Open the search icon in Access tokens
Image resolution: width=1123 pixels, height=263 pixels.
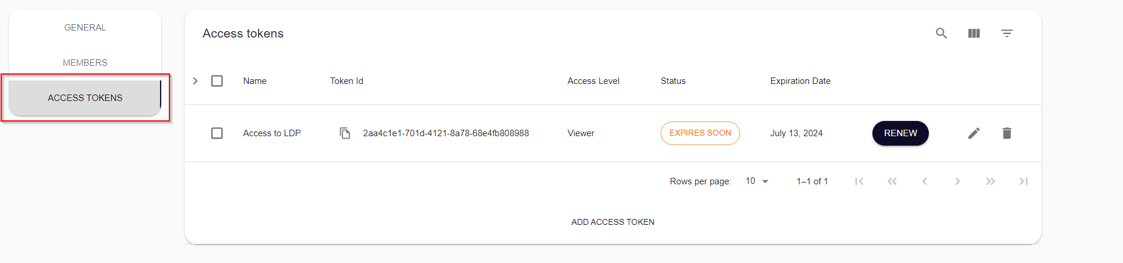(941, 33)
